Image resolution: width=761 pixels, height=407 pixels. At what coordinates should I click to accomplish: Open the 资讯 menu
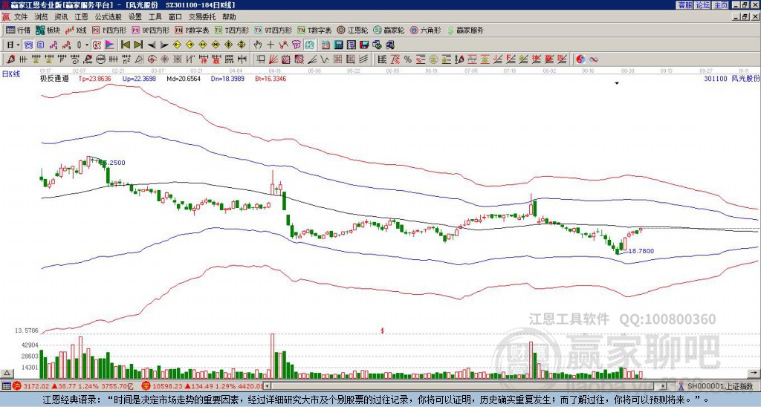(61, 17)
